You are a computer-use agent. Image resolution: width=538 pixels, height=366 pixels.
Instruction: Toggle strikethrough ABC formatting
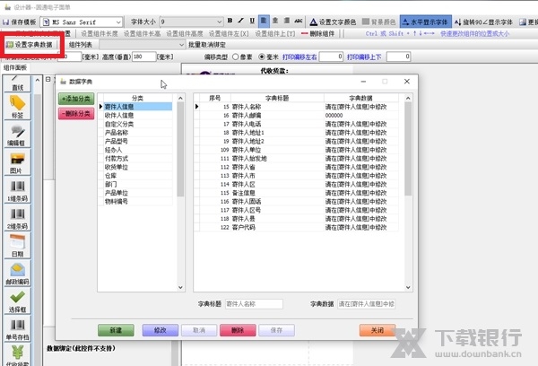point(299,22)
